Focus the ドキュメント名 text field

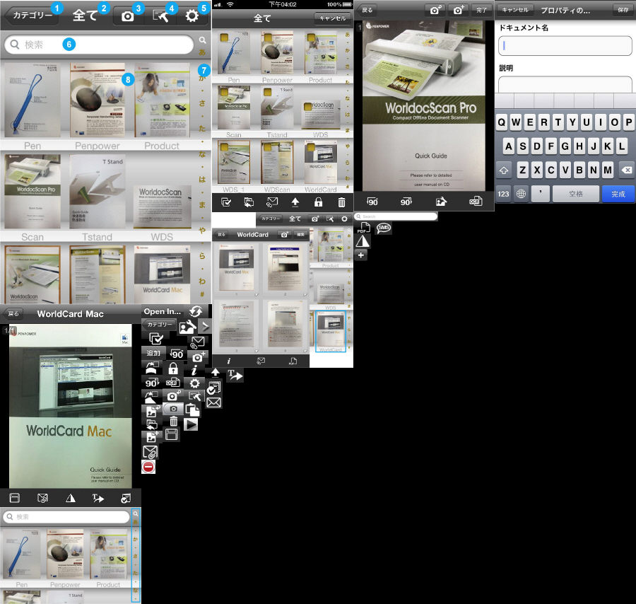tap(565, 46)
